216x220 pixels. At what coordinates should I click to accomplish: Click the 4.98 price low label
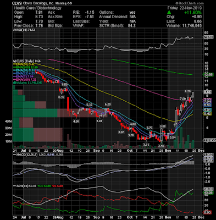pos(76,121)
